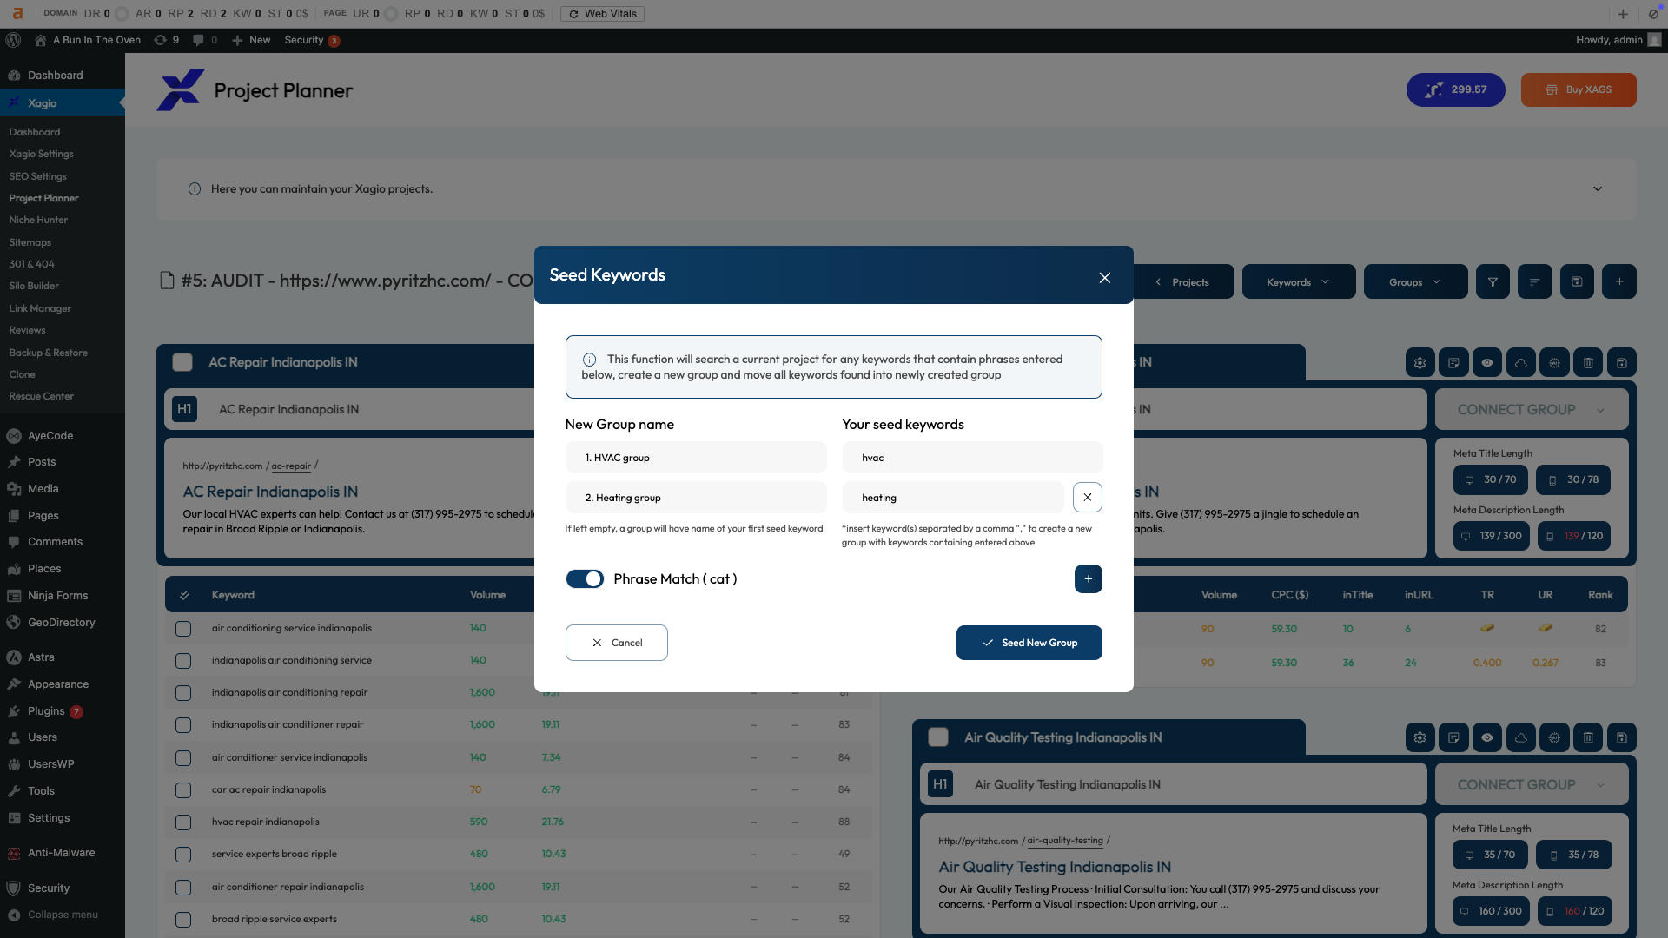The width and height of the screenshot is (1668, 938).
Task: Collapse the WordPress sidebar menu
Action: (52, 915)
